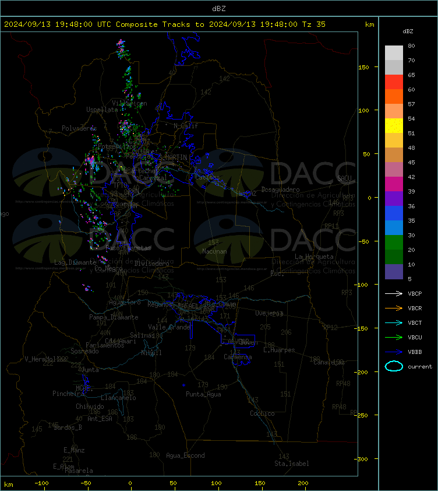Click the yellow 54 dBZ color swatch
438x491 pixels.
tap(394, 126)
